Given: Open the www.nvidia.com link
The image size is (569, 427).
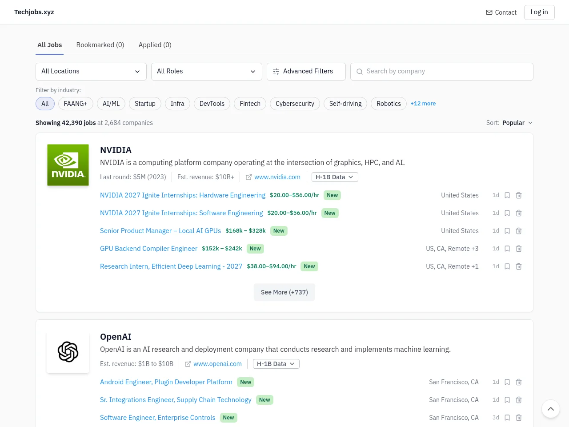Looking at the screenshot, I should click(x=273, y=177).
